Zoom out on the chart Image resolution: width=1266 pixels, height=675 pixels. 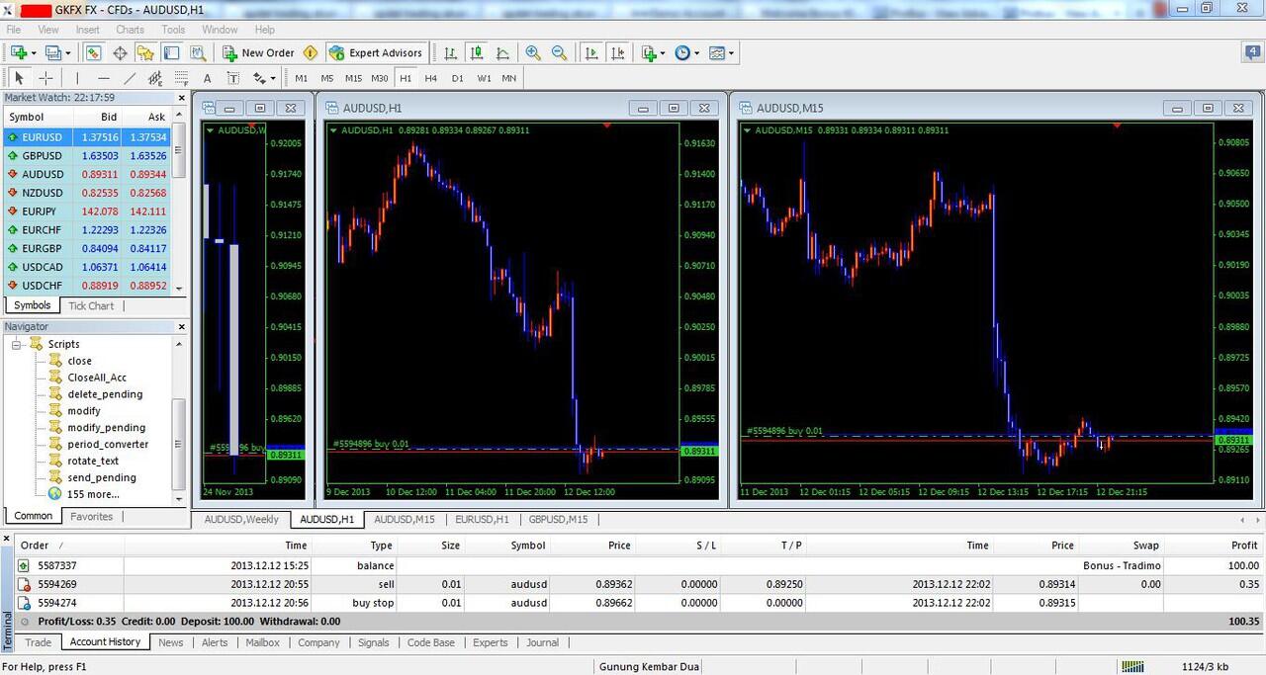click(559, 52)
